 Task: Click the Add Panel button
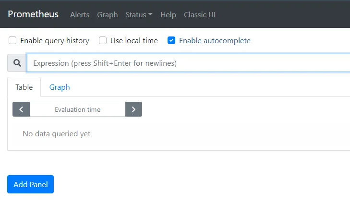pos(30,184)
